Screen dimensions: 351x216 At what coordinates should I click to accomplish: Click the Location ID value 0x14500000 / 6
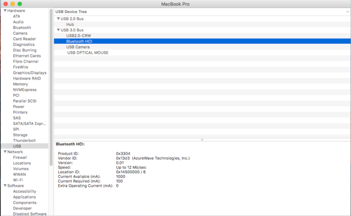coord(131,172)
